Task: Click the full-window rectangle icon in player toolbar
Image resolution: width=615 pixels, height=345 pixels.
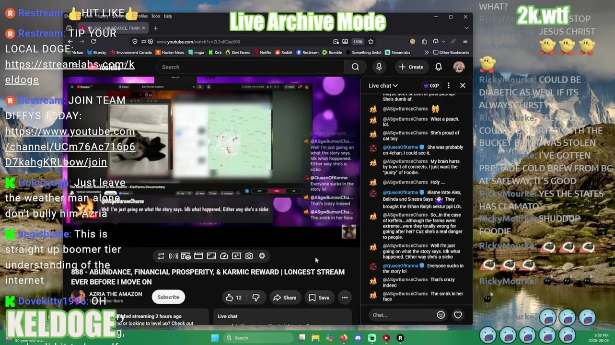Action: click(x=211, y=256)
